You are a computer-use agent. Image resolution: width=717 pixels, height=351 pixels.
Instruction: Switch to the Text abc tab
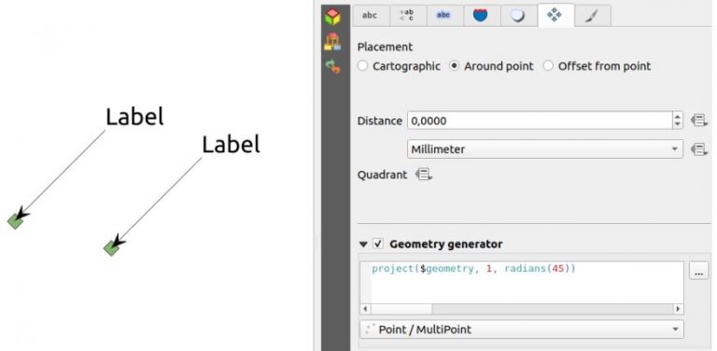(370, 16)
